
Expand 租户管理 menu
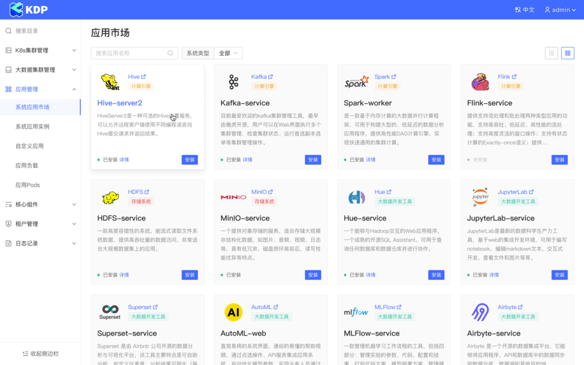click(x=74, y=224)
